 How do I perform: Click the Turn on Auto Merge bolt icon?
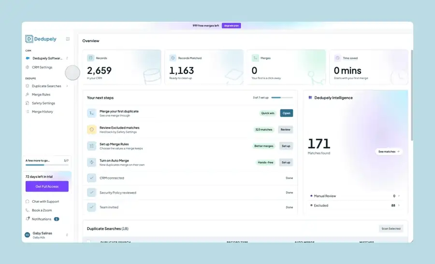coord(91,162)
